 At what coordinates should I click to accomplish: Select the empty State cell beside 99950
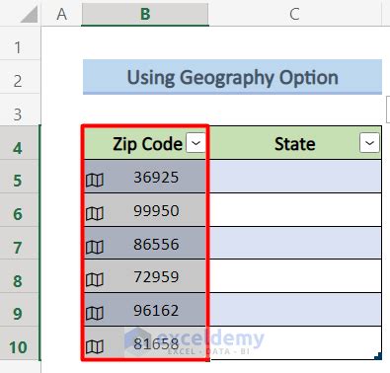coord(295,209)
